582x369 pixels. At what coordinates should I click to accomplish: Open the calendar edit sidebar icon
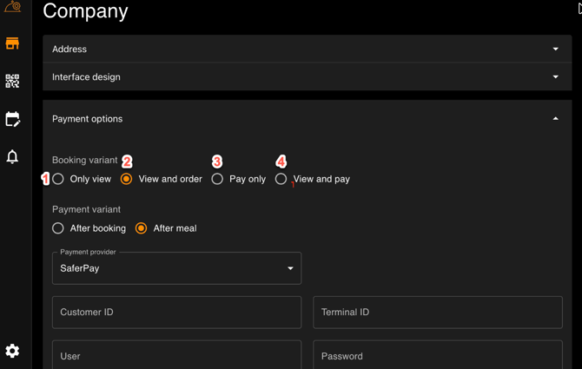[x=12, y=119]
